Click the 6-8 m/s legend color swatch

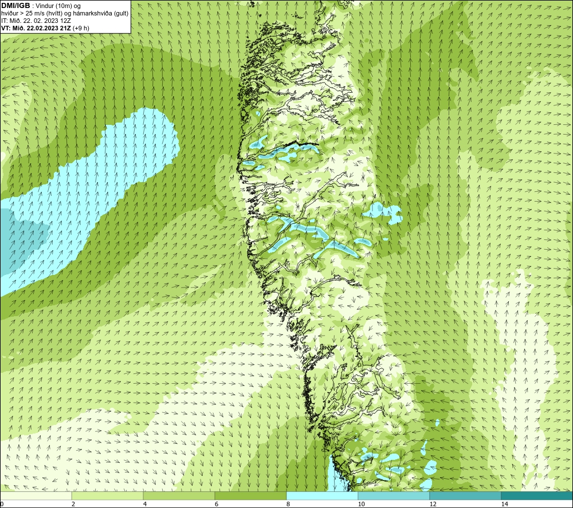251,495
